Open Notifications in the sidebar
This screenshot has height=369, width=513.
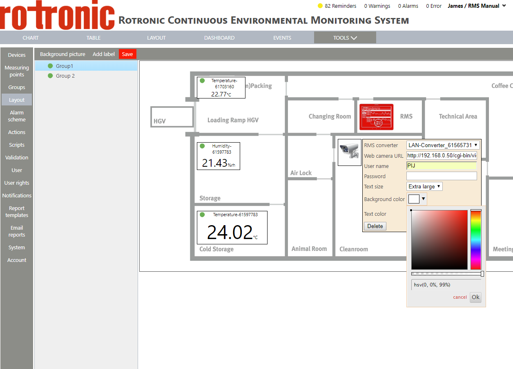tap(17, 195)
